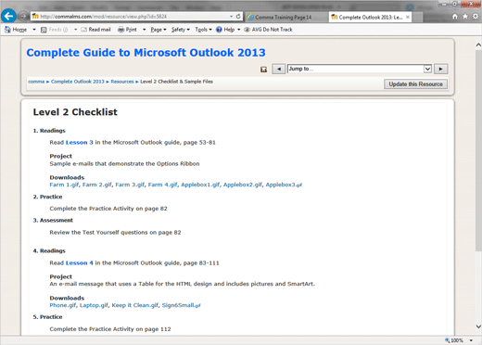Viewport: 482px width, 345px height.
Task: Open the Safety menu
Action: tap(181, 30)
